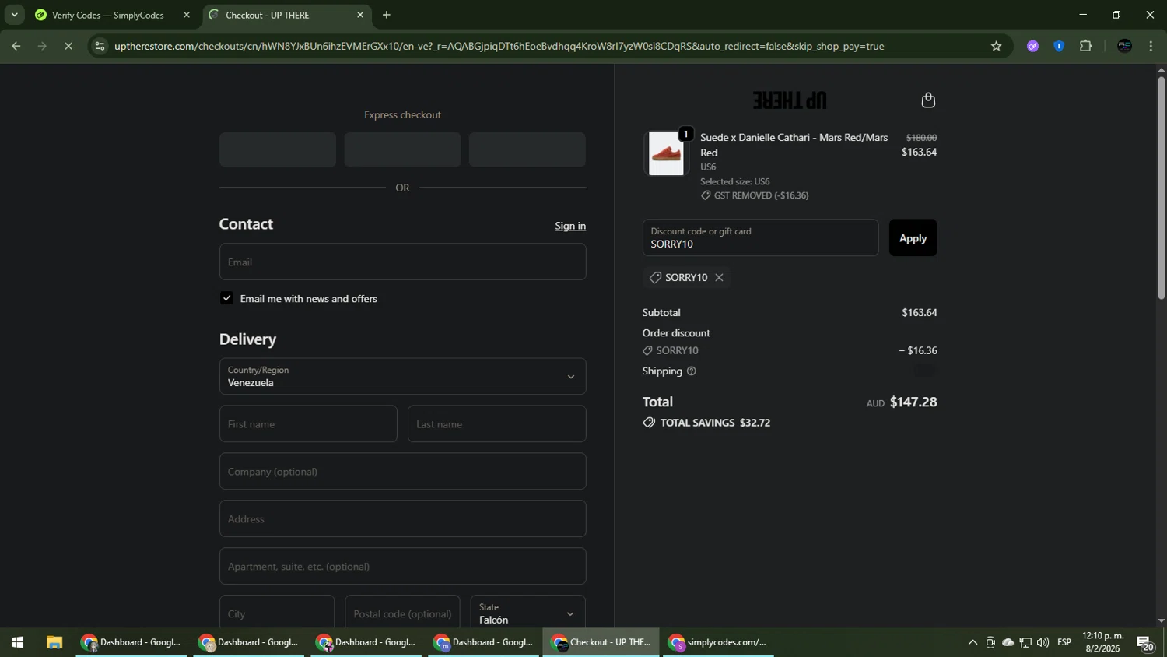Go back to previous page
Screen dimensions: 1167x657
(16, 46)
